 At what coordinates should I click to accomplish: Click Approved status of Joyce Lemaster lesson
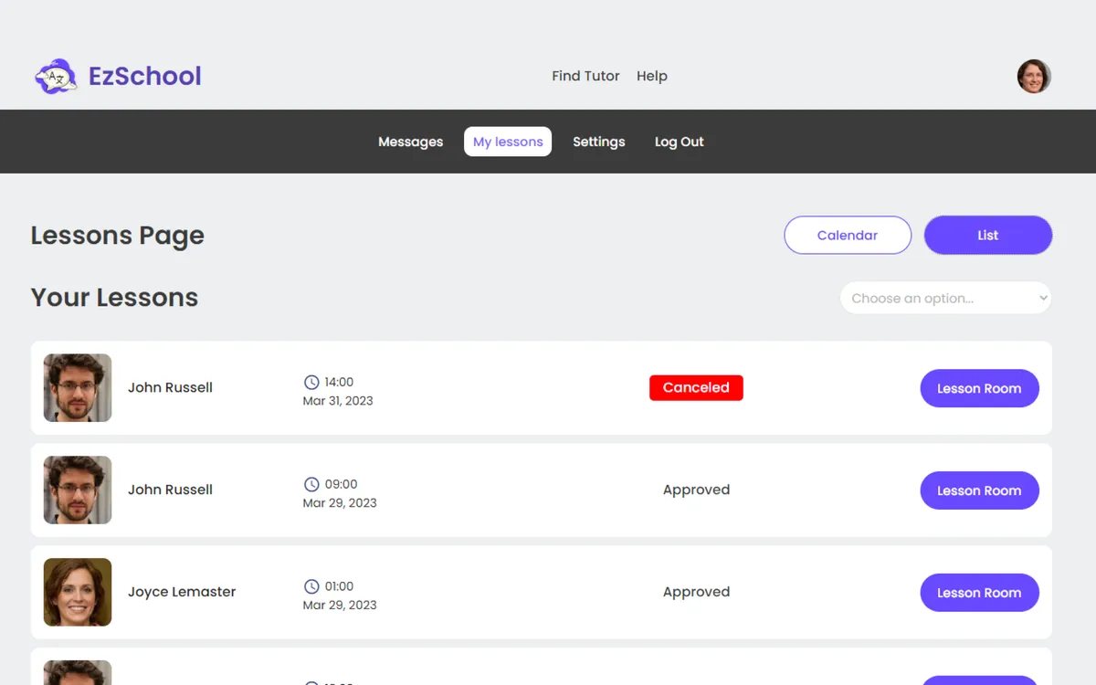696,592
